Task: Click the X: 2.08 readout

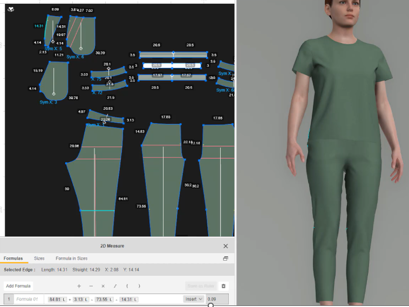Action: pos(112,270)
